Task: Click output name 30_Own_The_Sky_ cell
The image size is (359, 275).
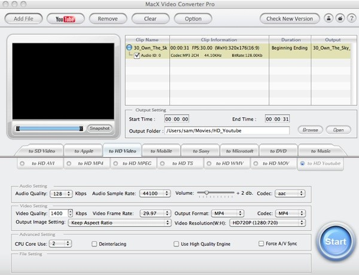Action: [331, 48]
